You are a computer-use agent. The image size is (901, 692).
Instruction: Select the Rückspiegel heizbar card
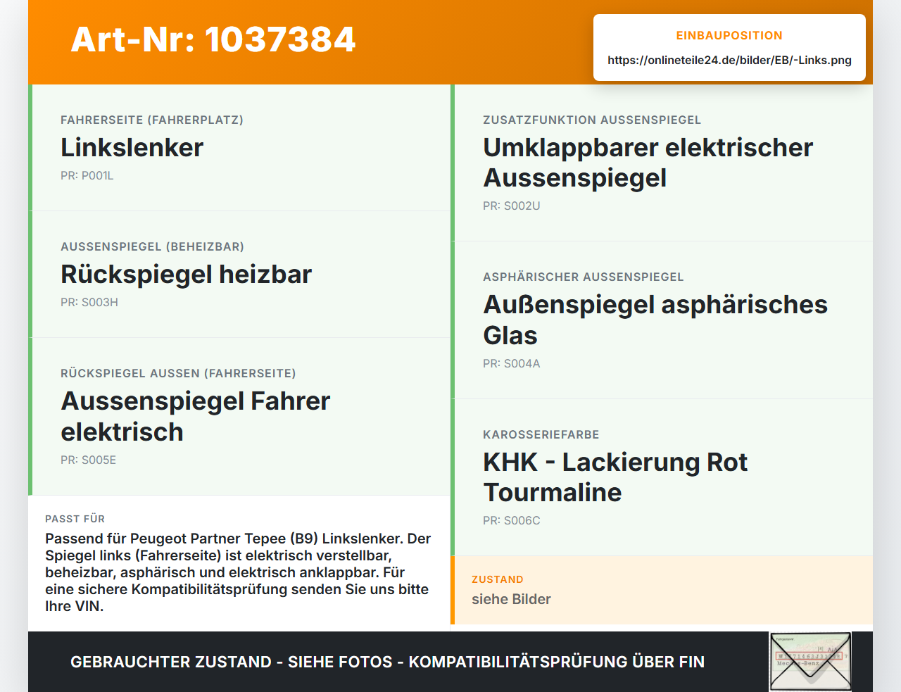click(x=239, y=275)
